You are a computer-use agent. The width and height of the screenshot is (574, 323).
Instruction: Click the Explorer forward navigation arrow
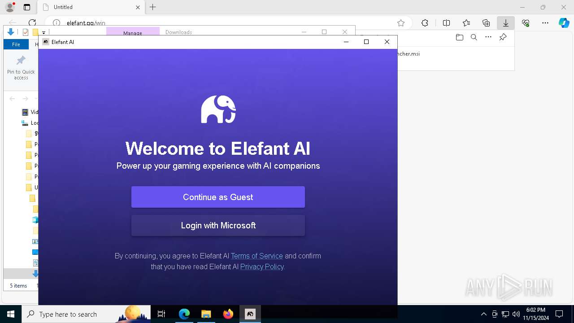tap(26, 99)
